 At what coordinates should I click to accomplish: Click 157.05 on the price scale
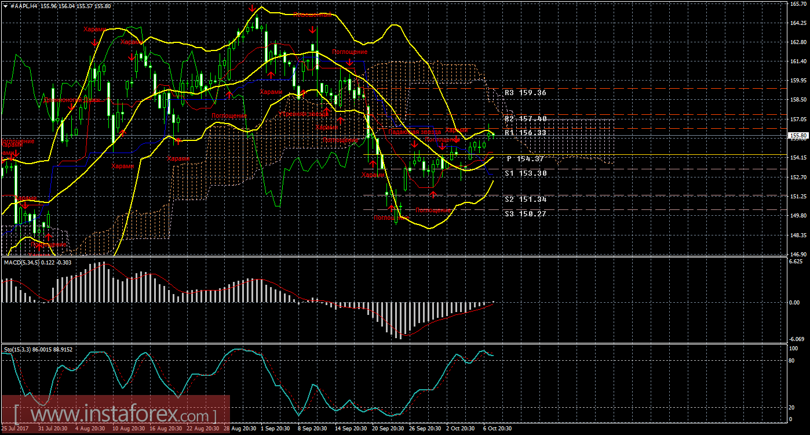point(798,119)
